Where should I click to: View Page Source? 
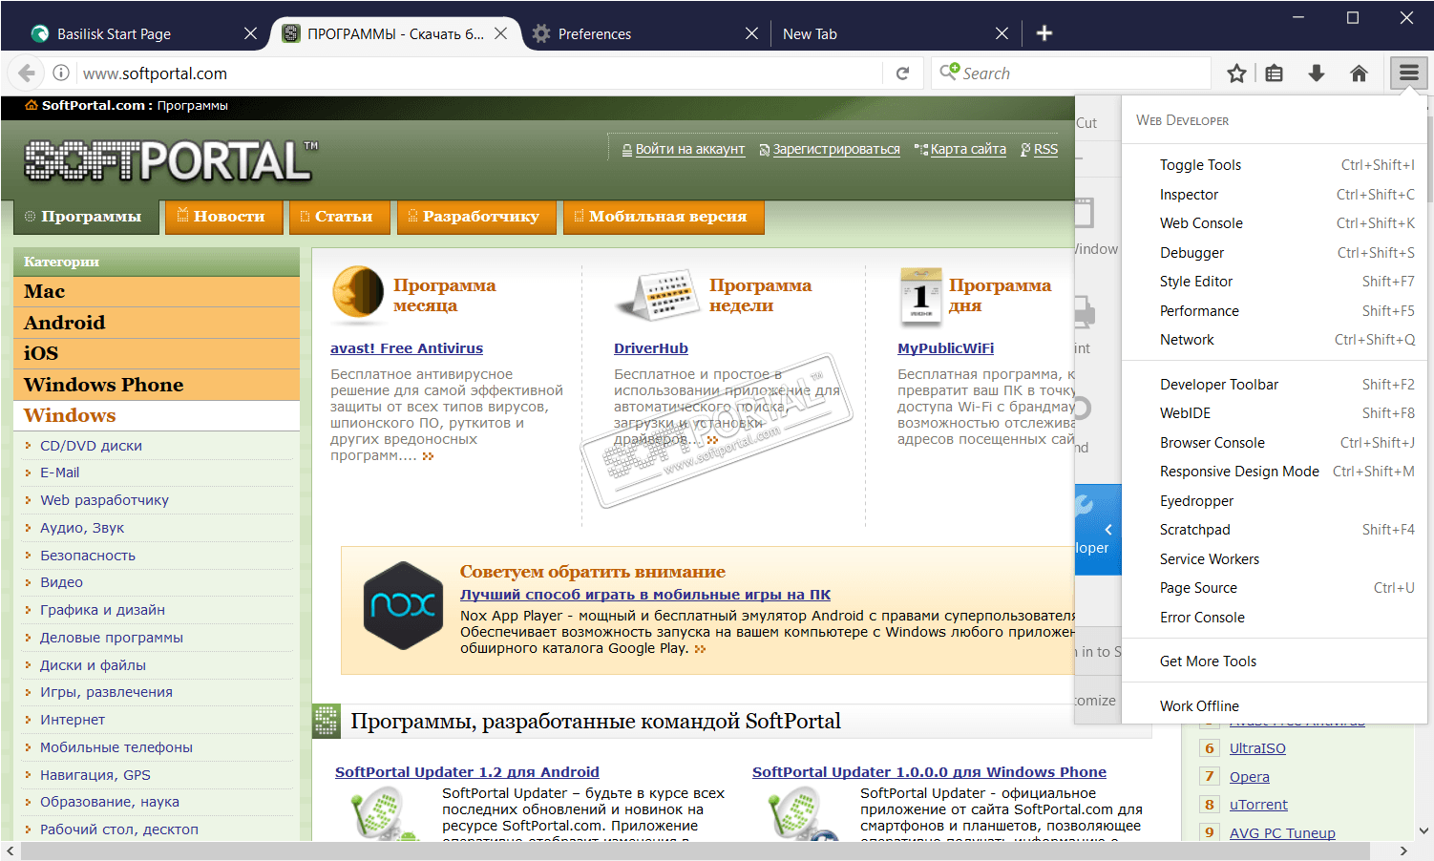1275,588
